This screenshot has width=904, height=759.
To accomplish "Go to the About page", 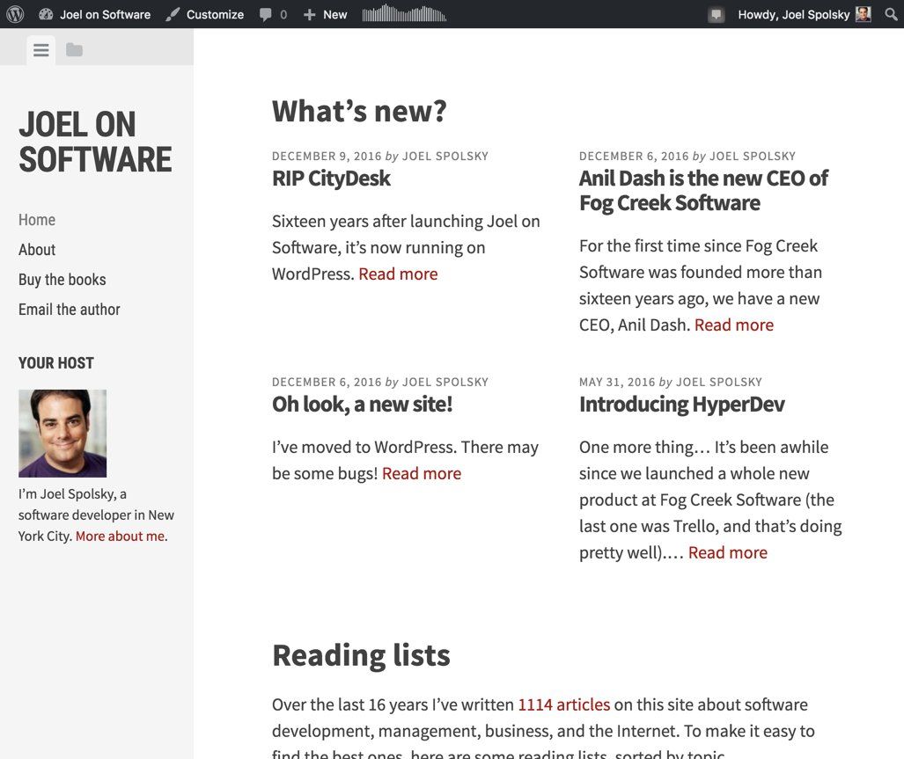I will [x=37, y=250].
